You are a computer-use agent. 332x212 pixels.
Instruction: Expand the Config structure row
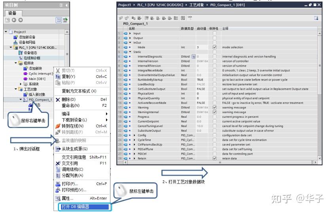pos(135,135)
